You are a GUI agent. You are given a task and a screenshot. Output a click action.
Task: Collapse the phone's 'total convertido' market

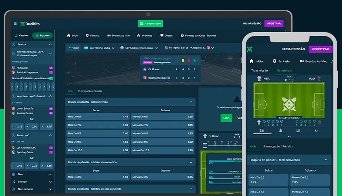(326, 160)
